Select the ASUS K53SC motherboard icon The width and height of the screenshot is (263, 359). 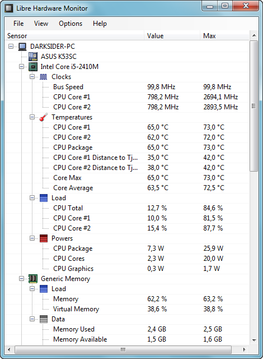[x=33, y=57]
